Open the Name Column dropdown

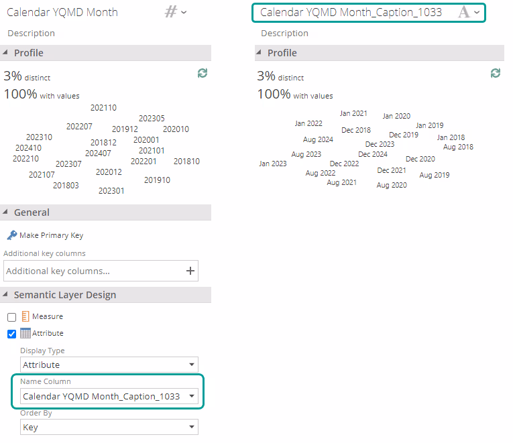[109, 396]
